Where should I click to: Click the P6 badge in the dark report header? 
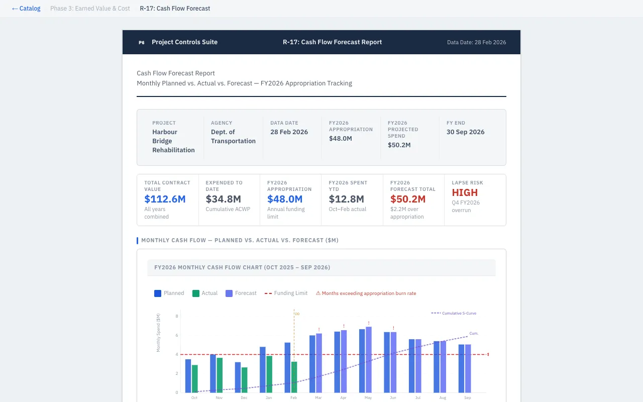pyautogui.click(x=141, y=42)
